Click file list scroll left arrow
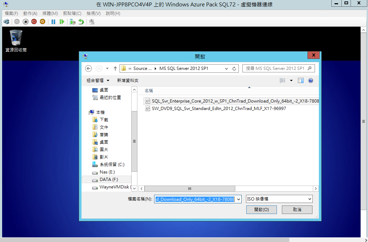The image size is (368, 242). 142,188
